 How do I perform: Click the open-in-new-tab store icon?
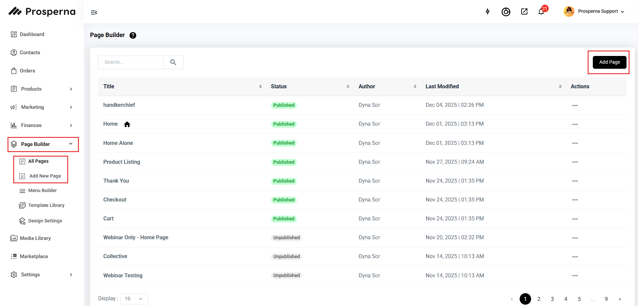click(x=524, y=12)
